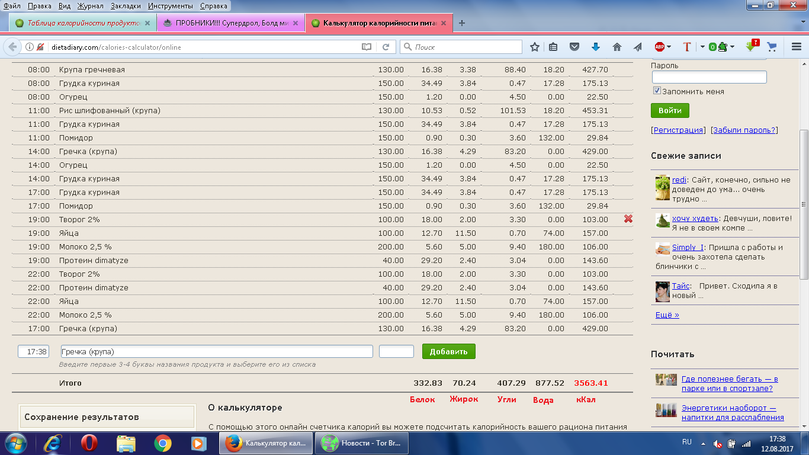Open the Firefox hamburger menu
This screenshot has width=809, height=455.
coord(797,47)
